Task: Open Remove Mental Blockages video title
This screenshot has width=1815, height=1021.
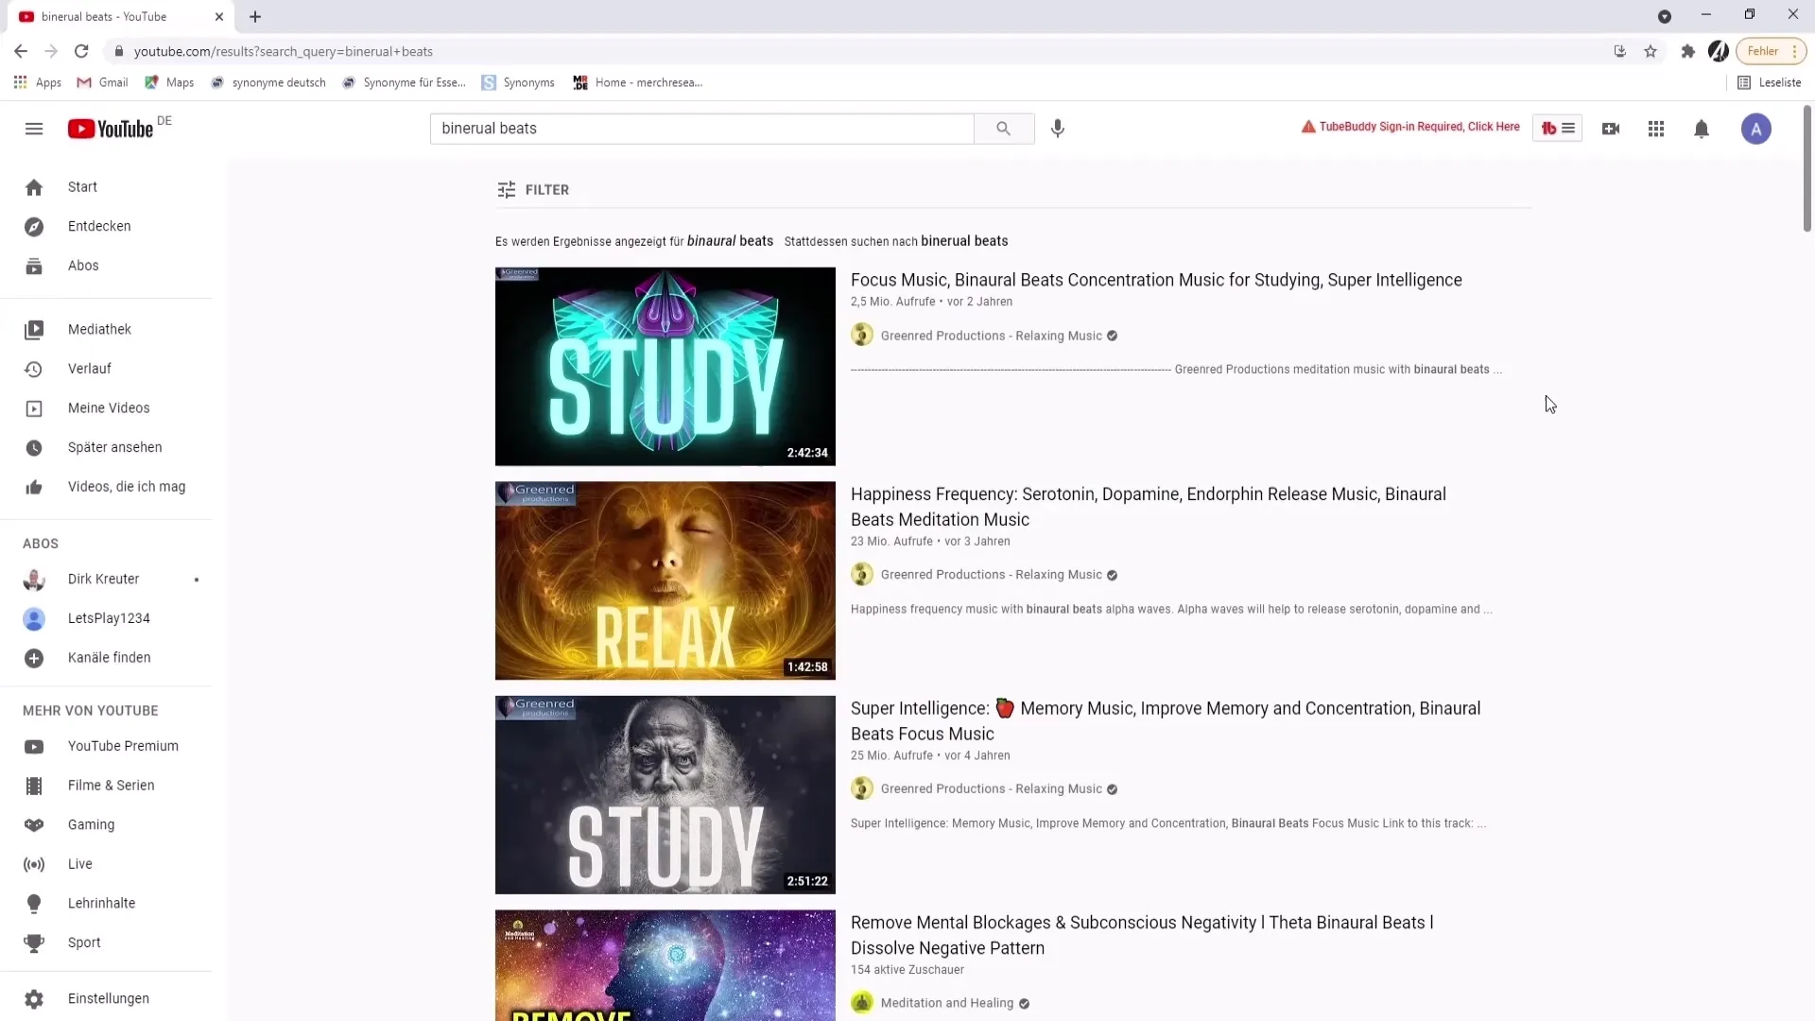Action: [x=1142, y=935]
